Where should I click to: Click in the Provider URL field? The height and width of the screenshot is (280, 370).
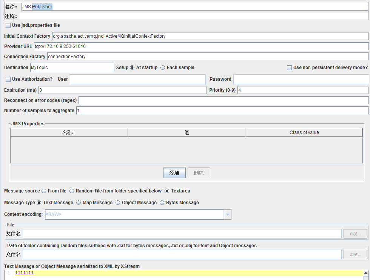(x=200, y=46)
